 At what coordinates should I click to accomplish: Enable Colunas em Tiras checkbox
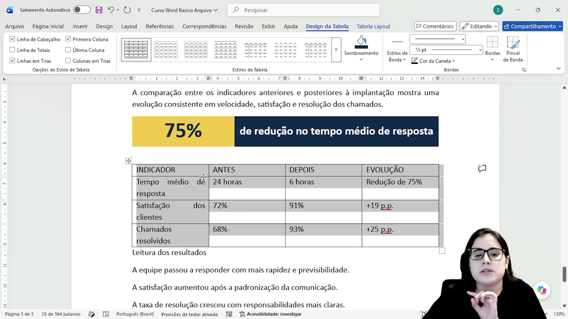pyautogui.click(x=68, y=61)
